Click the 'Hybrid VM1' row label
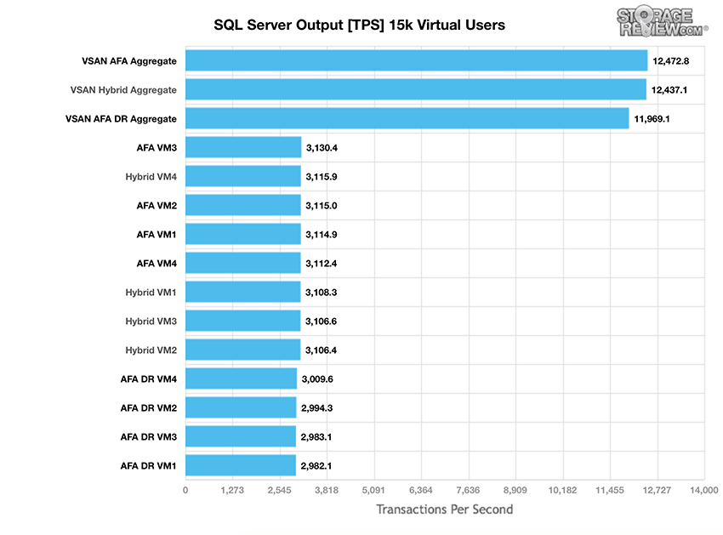This screenshot has height=535, width=723. 151,293
